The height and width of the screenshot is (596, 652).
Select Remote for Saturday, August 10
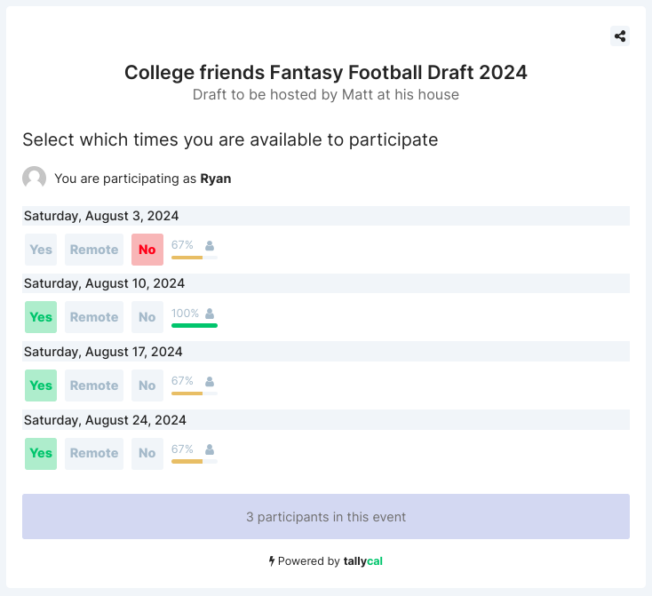pyautogui.click(x=94, y=317)
